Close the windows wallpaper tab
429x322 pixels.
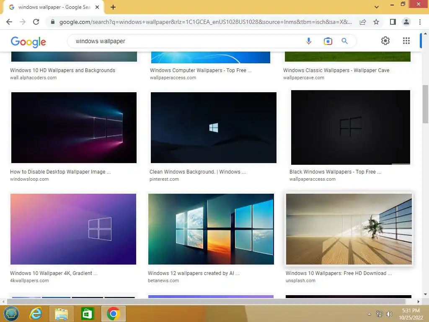click(97, 7)
